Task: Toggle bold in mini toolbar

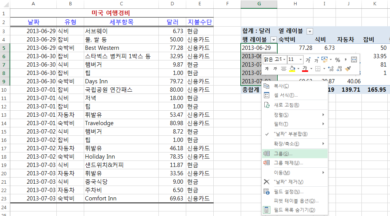Action: click(x=267, y=68)
